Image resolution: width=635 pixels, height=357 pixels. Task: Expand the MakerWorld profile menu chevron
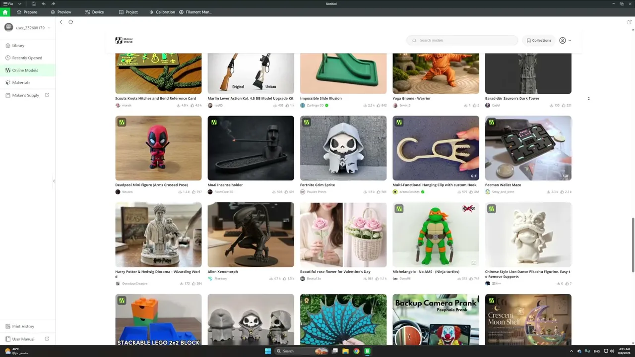point(570,40)
